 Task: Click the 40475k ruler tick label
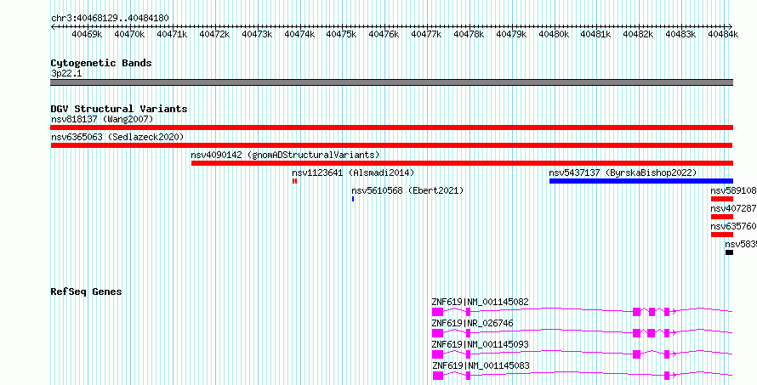point(341,34)
